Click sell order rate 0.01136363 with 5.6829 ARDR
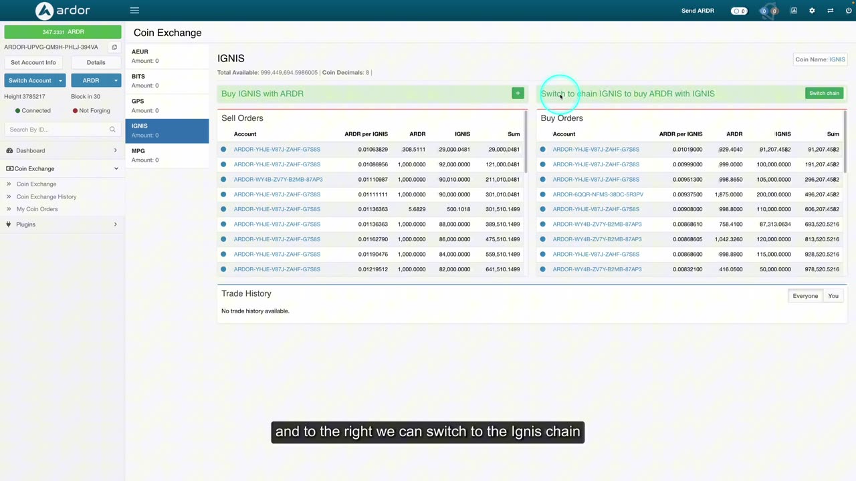 372,209
